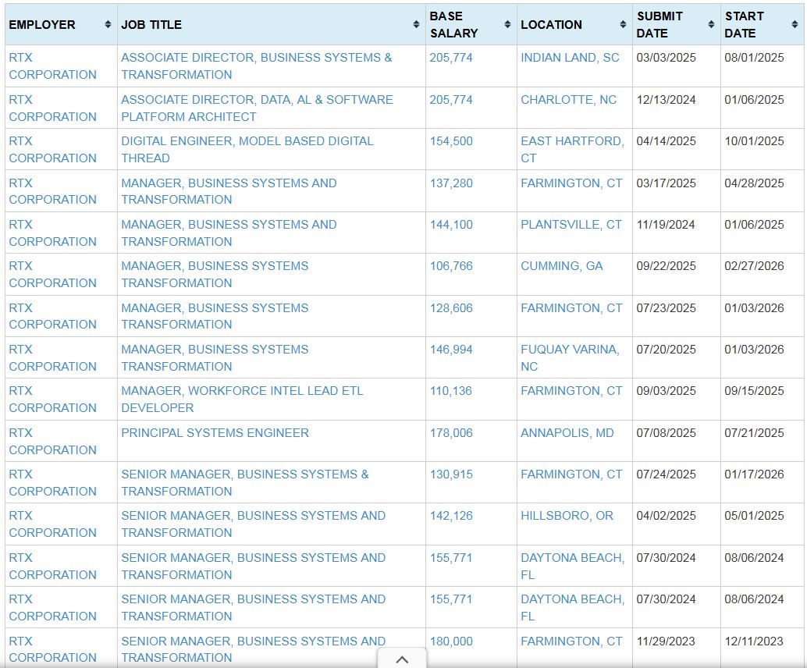Open Principal Systems Engineer job link
807x668 pixels.
tap(215, 433)
